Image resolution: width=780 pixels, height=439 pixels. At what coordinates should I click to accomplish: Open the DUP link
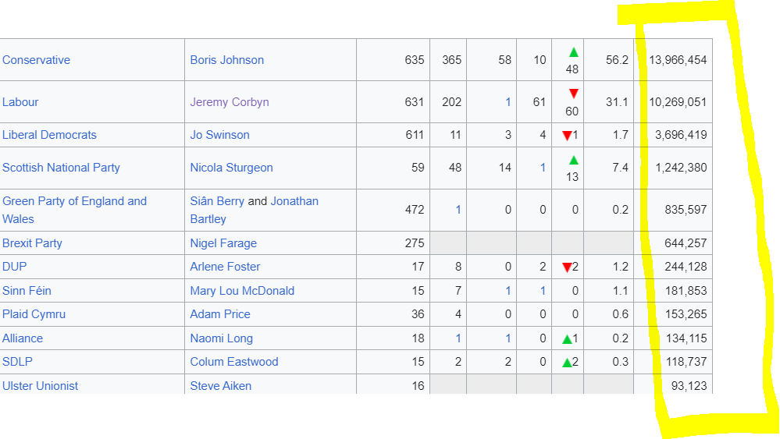[x=14, y=267]
